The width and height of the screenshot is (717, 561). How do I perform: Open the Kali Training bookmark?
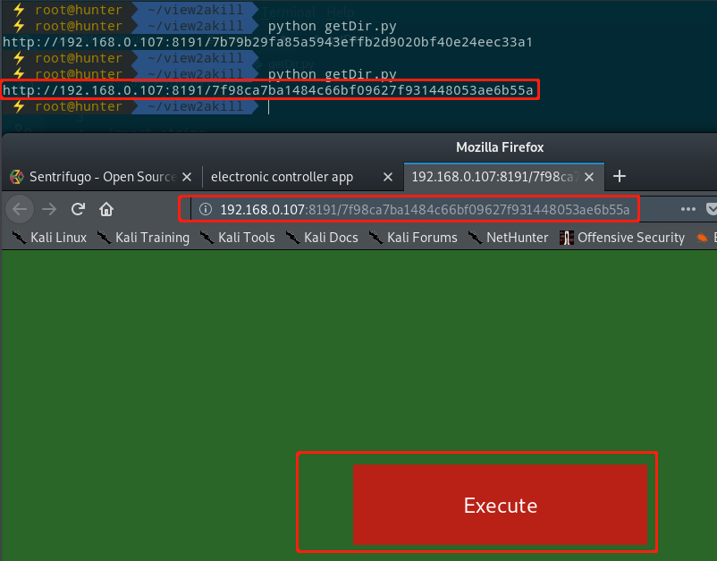pos(143,238)
